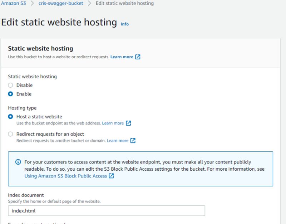Focus the Index document input field
The height and width of the screenshot is (224, 286).
[x=107, y=211]
